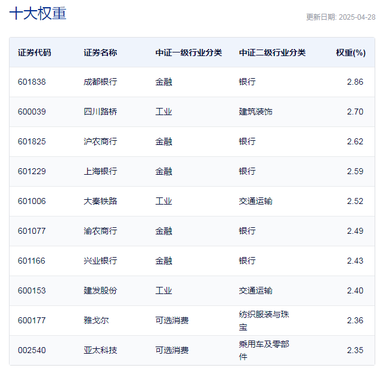Click 可选消费 in the 雅戈尔 row
This screenshot has width=380, height=368.
[172, 320]
